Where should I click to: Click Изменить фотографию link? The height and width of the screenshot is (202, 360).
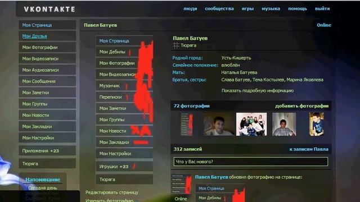point(109,200)
